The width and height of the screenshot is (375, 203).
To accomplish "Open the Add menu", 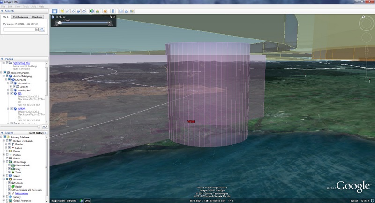I will click(x=34, y=7).
